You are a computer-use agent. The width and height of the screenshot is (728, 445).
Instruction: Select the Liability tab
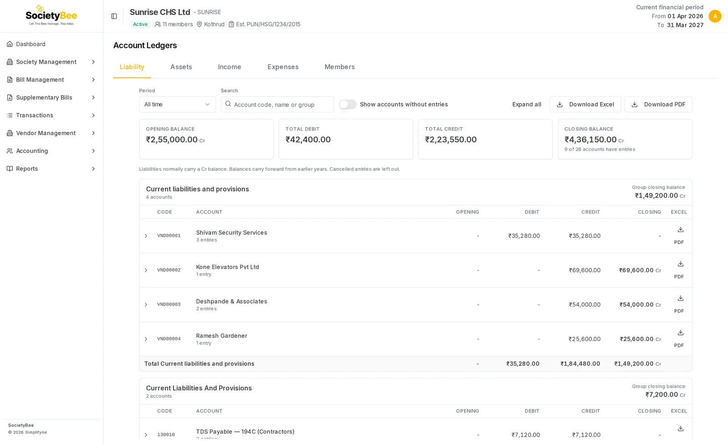(132, 67)
